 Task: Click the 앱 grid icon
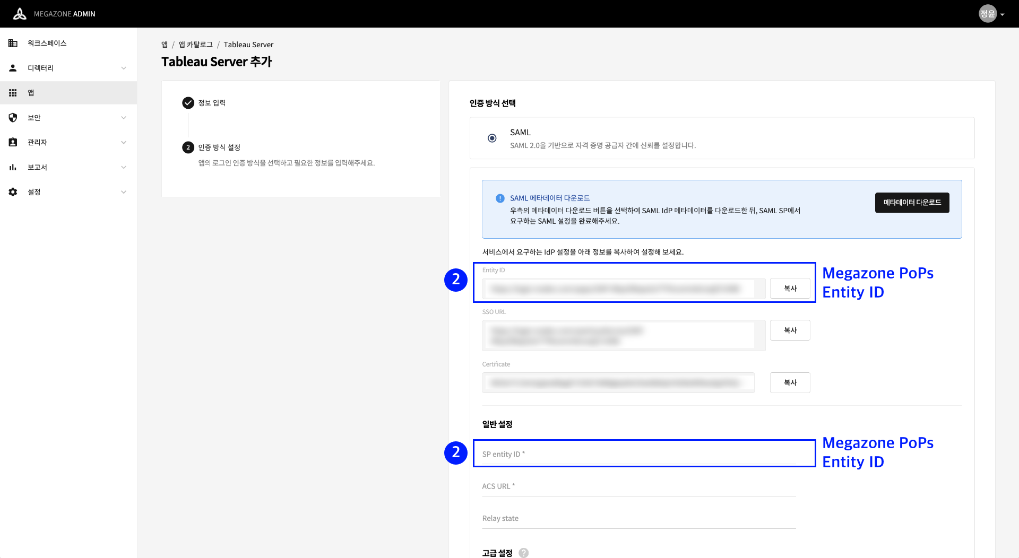13,93
